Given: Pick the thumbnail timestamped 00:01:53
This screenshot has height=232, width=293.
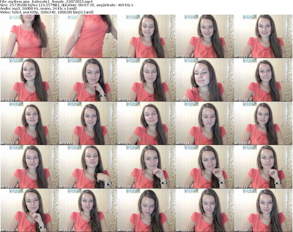Looking at the screenshot, I should pos(88,80).
